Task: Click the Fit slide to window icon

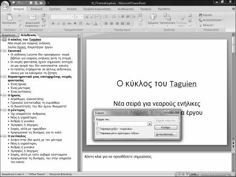Action: [x=233, y=174]
